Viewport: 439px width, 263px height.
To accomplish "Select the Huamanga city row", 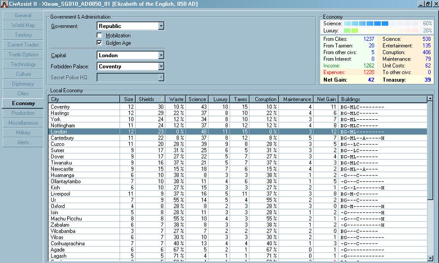I will 238,175.
